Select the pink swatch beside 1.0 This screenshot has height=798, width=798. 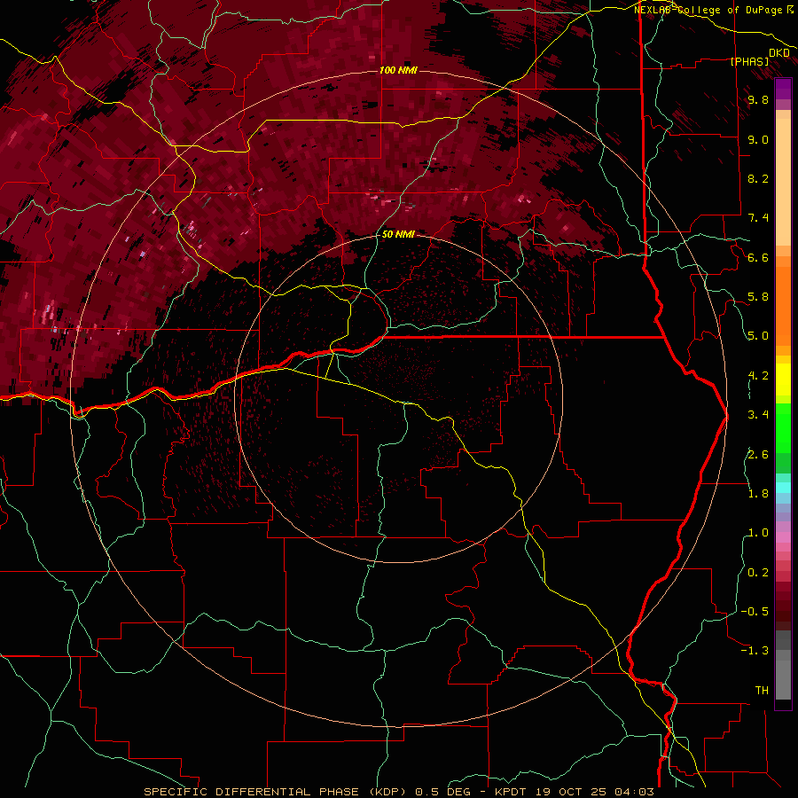click(783, 536)
